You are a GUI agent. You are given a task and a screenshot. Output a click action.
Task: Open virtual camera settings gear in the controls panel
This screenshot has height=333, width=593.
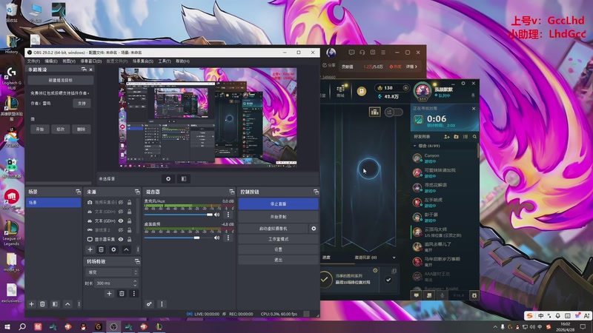(314, 229)
